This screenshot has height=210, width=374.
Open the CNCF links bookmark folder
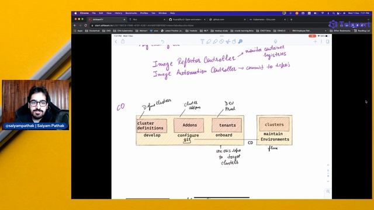pos(264,31)
